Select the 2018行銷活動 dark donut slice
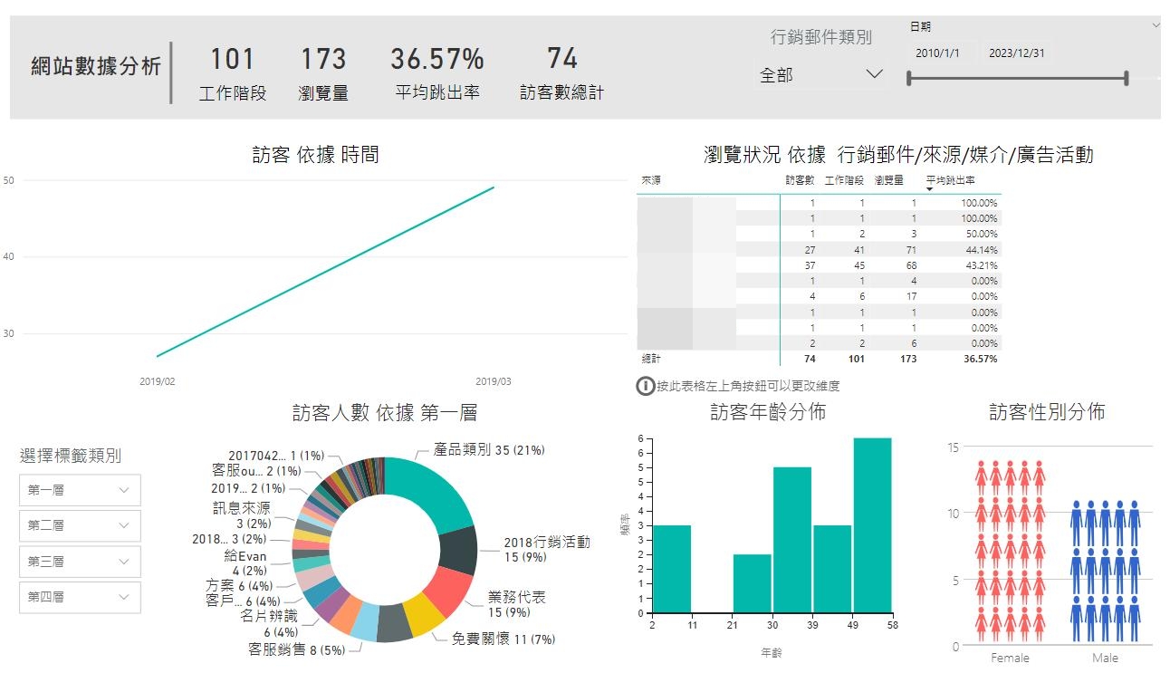The height and width of the screenshot is (673, 1170). tap(459, 551)
